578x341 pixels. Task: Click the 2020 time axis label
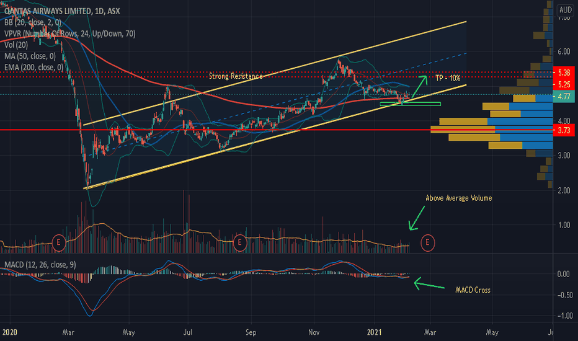9,332
